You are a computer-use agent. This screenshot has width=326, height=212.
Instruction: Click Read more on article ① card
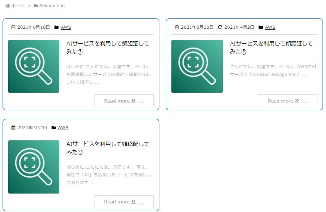124,202
